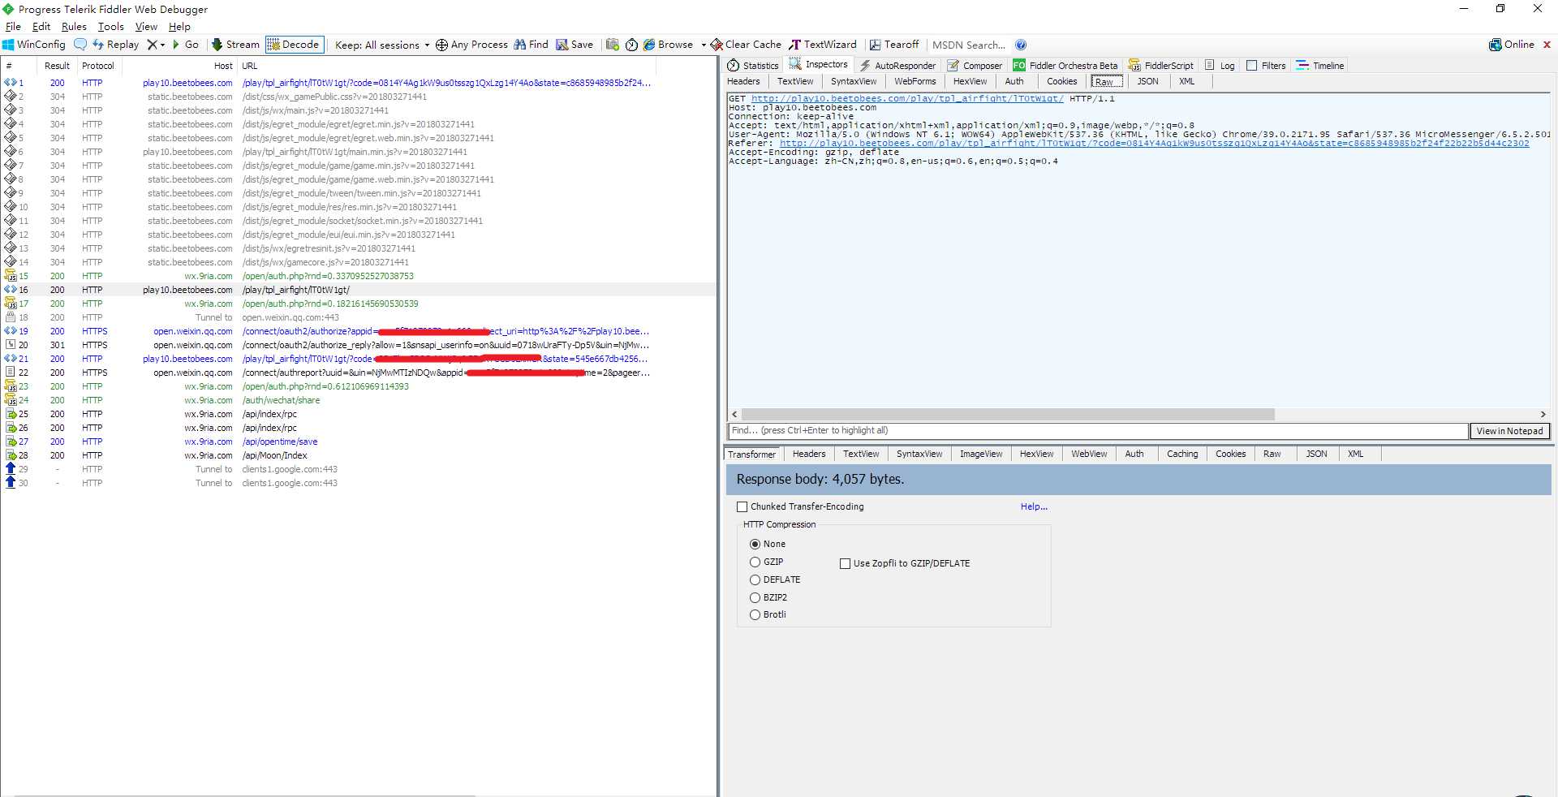Open WinConfig tool
The height and width of the screenshot is (797, 1558).
(x=34, y=45)
